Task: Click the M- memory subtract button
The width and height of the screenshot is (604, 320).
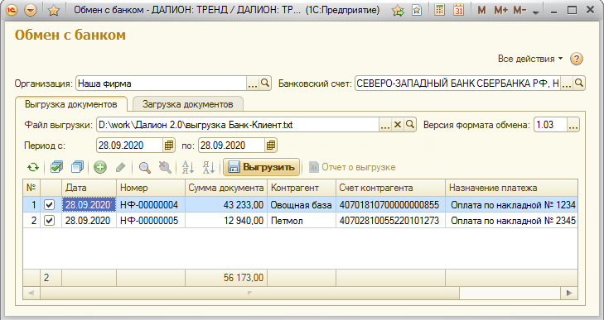Action: click(x=519, y=11)
